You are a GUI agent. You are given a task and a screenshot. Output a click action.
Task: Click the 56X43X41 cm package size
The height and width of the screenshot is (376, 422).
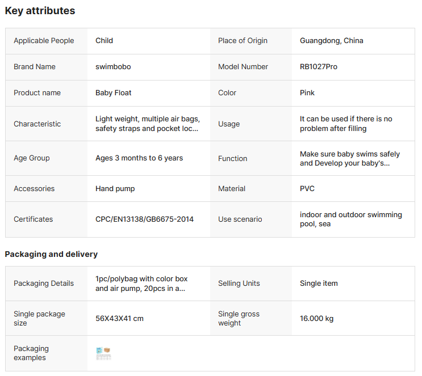(119, 318)
